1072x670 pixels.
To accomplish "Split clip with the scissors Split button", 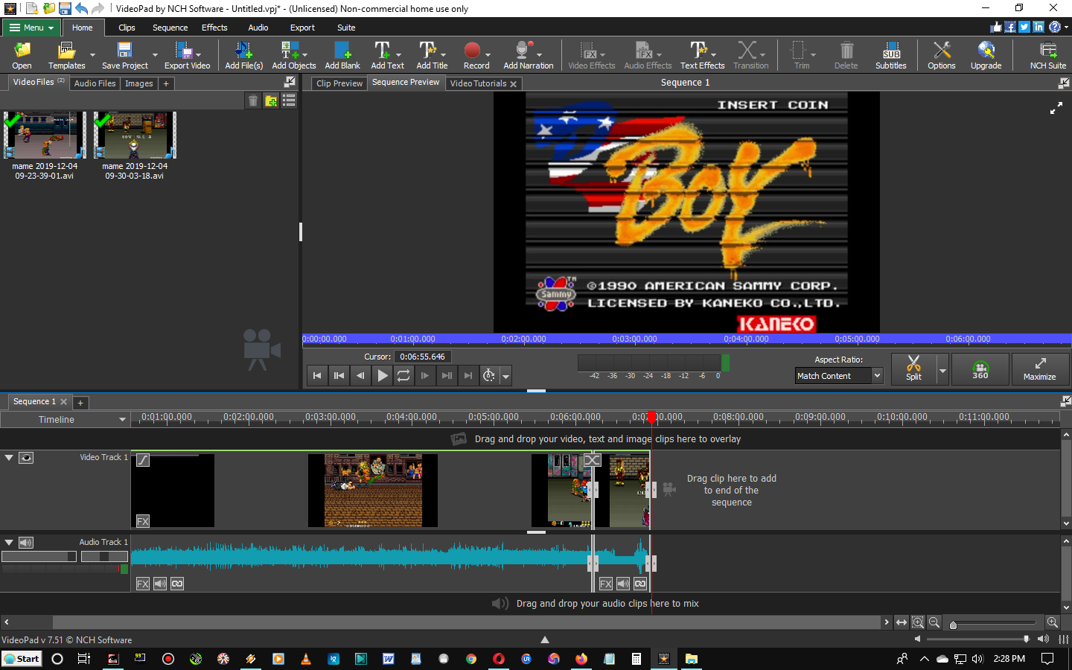I will [x=913, y=368].
